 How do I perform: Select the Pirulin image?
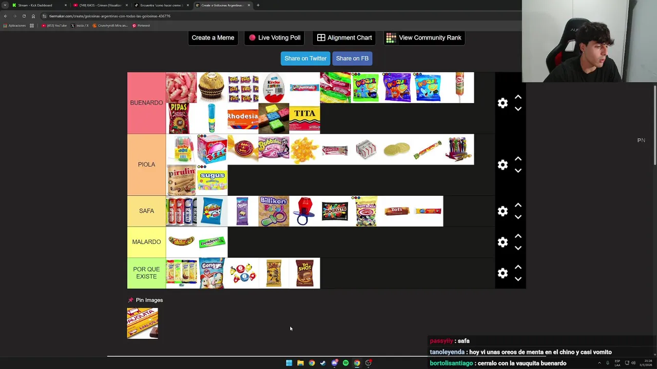pyautogui.click(x=181, y=180)
